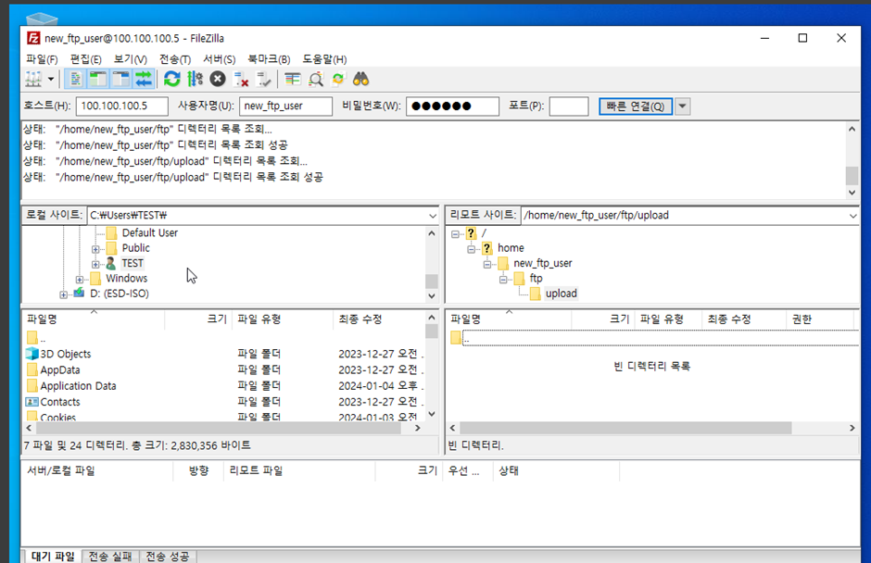Toggle the message log display icon
This screenshot has height=563, width=871.
click(75, 80)
